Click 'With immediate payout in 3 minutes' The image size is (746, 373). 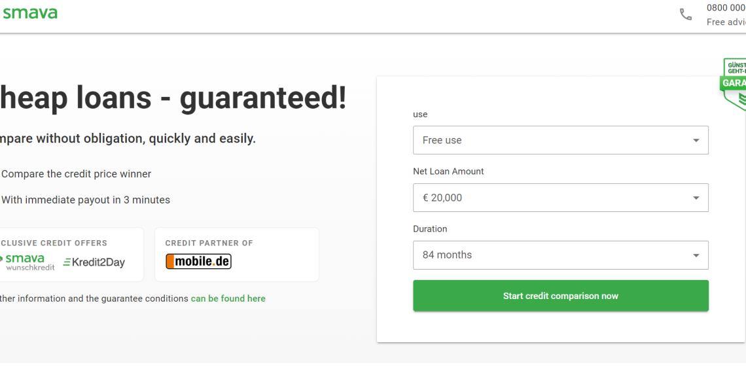(86, 200)
